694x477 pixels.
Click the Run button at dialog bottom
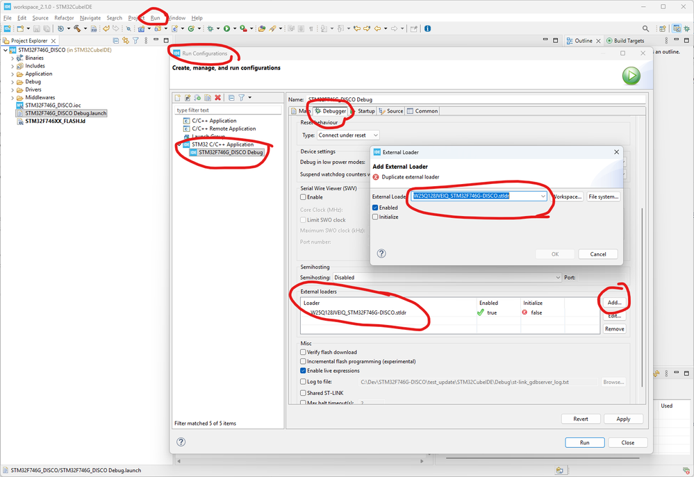click(585, 442)
